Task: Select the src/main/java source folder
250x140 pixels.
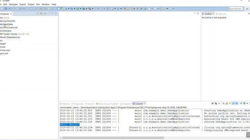Action: pyautogui.click(x=6, y=24)
